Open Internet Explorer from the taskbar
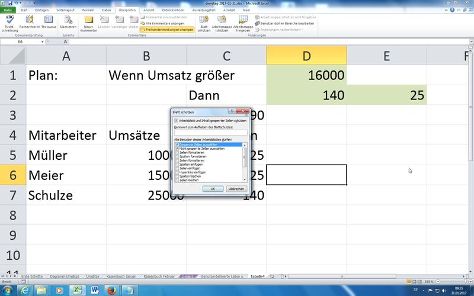The width and height of the screenshot is (474, 296). [x=25, y=291]
